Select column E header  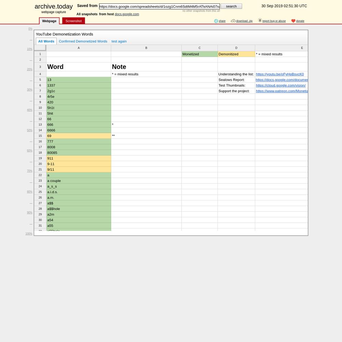[281, 48]
